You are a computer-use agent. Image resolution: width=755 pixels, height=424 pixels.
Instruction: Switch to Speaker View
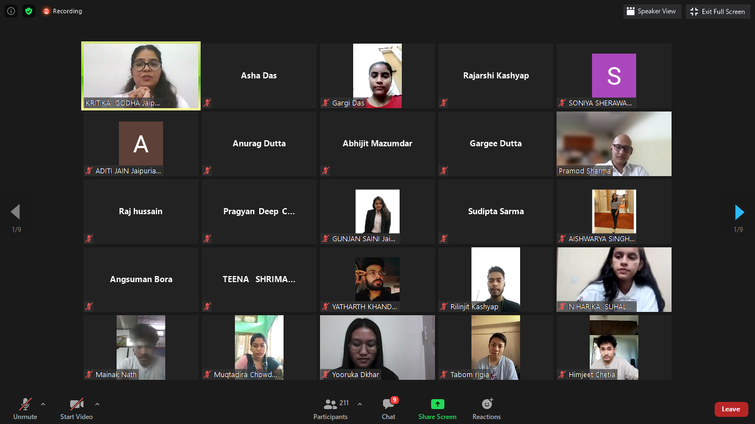pos(652,11)
